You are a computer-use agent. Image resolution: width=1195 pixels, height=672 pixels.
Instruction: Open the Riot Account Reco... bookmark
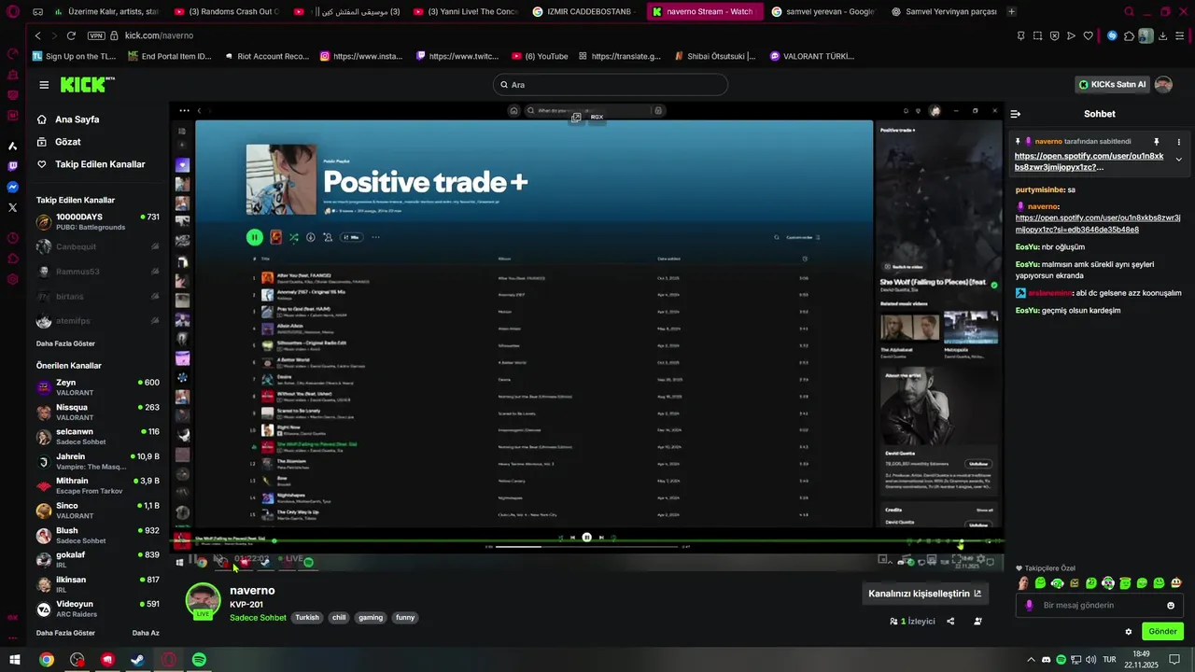coord(265,56)
